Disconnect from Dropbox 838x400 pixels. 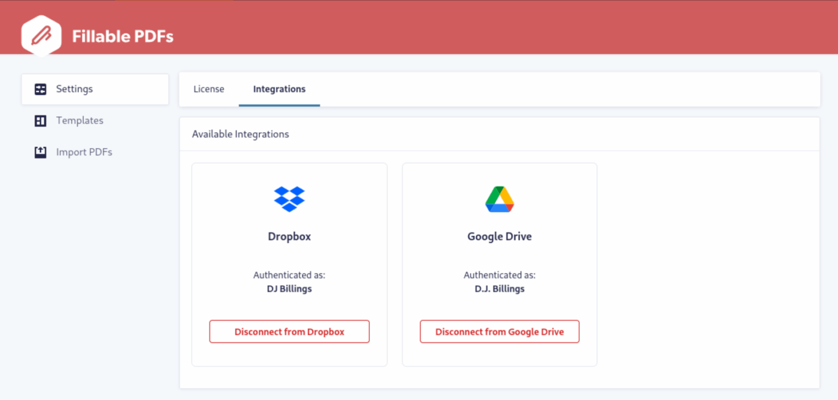(289, 332)
